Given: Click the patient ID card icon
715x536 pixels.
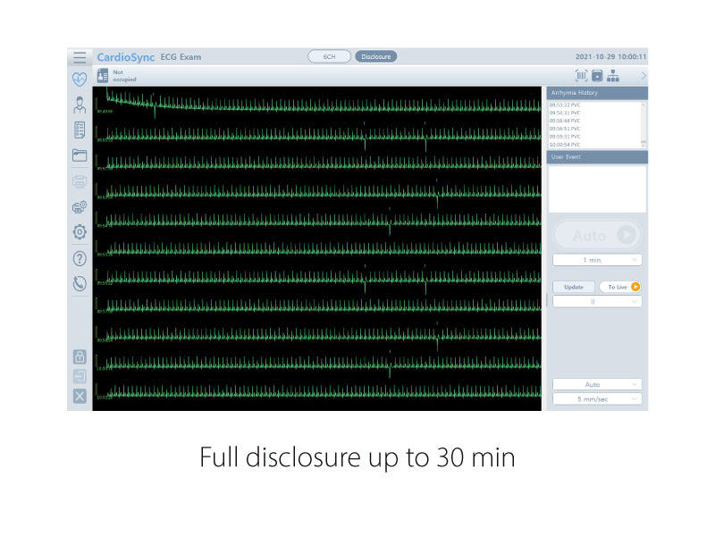Looking at the screenshot, I should click(102, 76).
